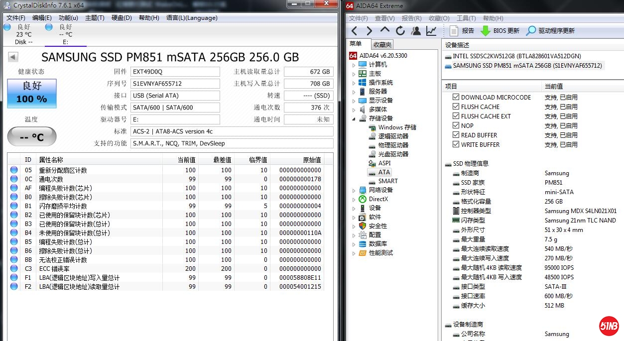Toggle READ BUFFER checkbox
Image resolution: width=624 pixels, height=341 pixels.
456,135
